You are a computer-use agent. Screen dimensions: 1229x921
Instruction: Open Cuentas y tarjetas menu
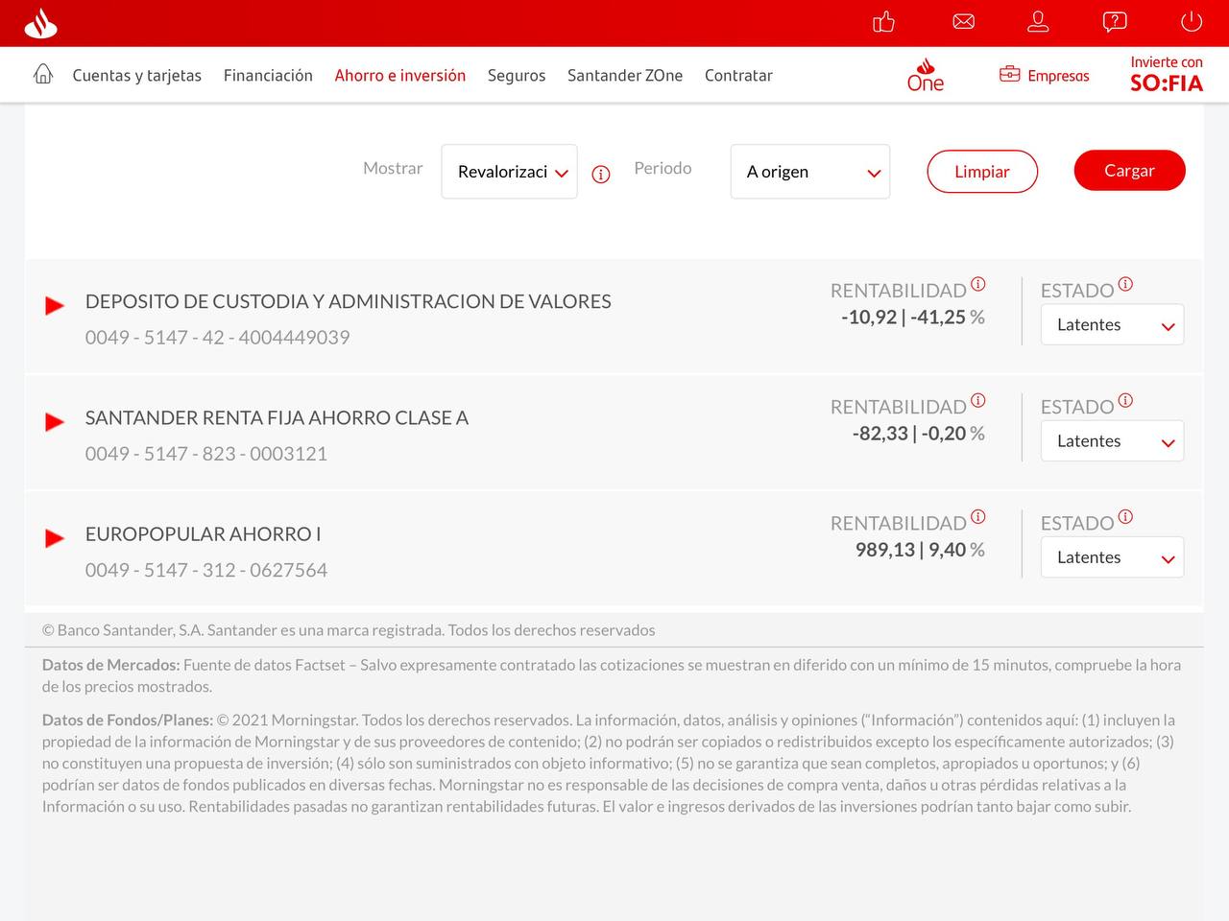tap(137, 76)
